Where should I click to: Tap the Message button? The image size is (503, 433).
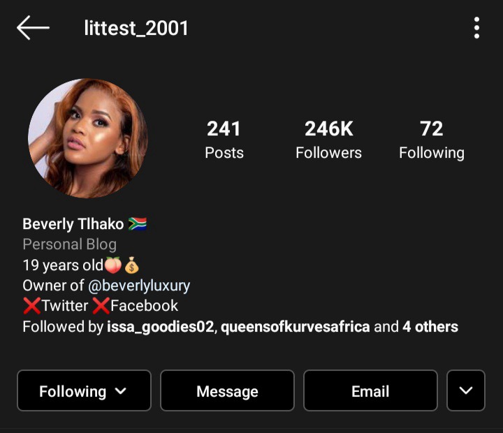[x=227, y=390]
